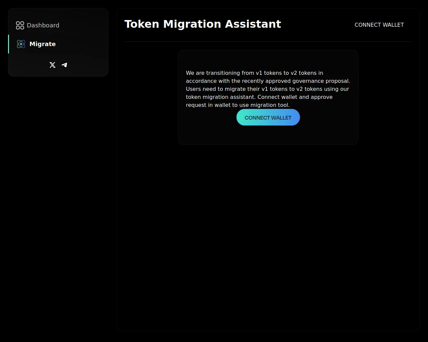Click the phrase "governance proposal" in the text
The height and width of the screenshot is (342, 428).
[x=320, y=81]
